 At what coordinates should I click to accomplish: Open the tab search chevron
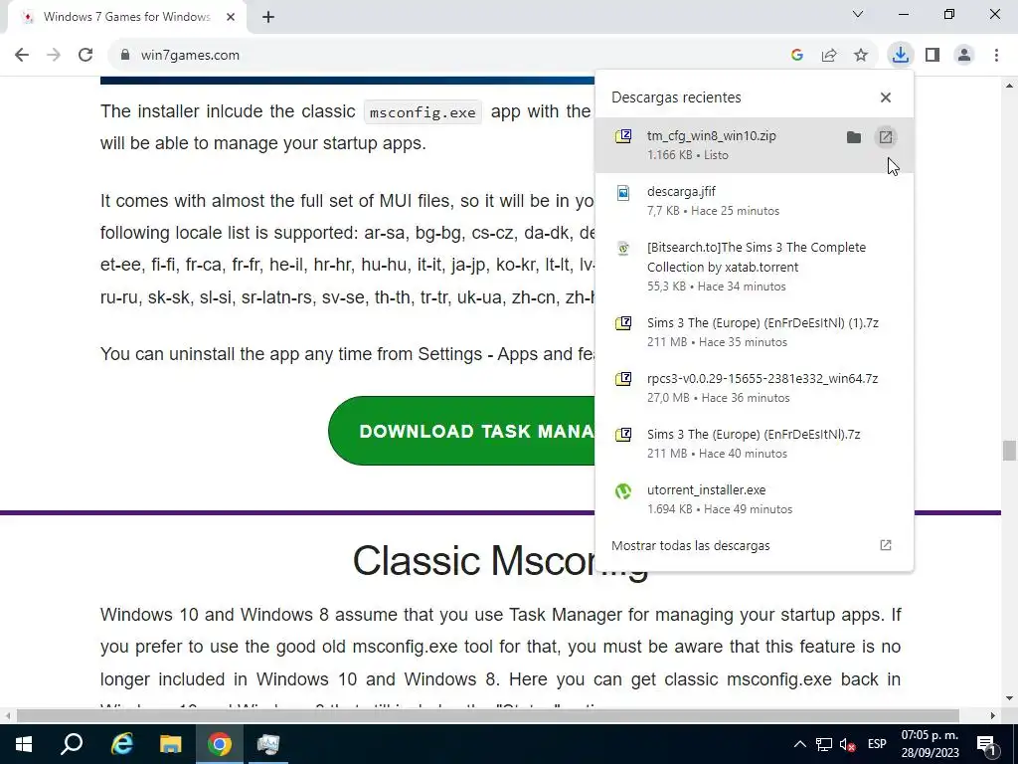[x=858, y=14]
